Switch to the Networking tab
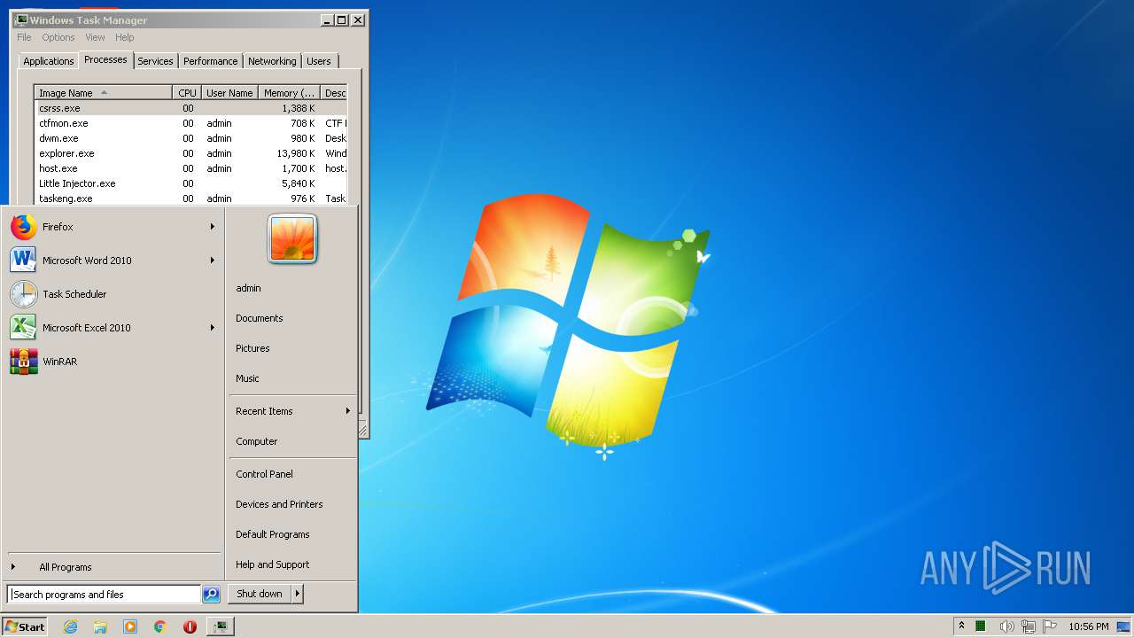The image size is (1134, 638). click(272, 61)
